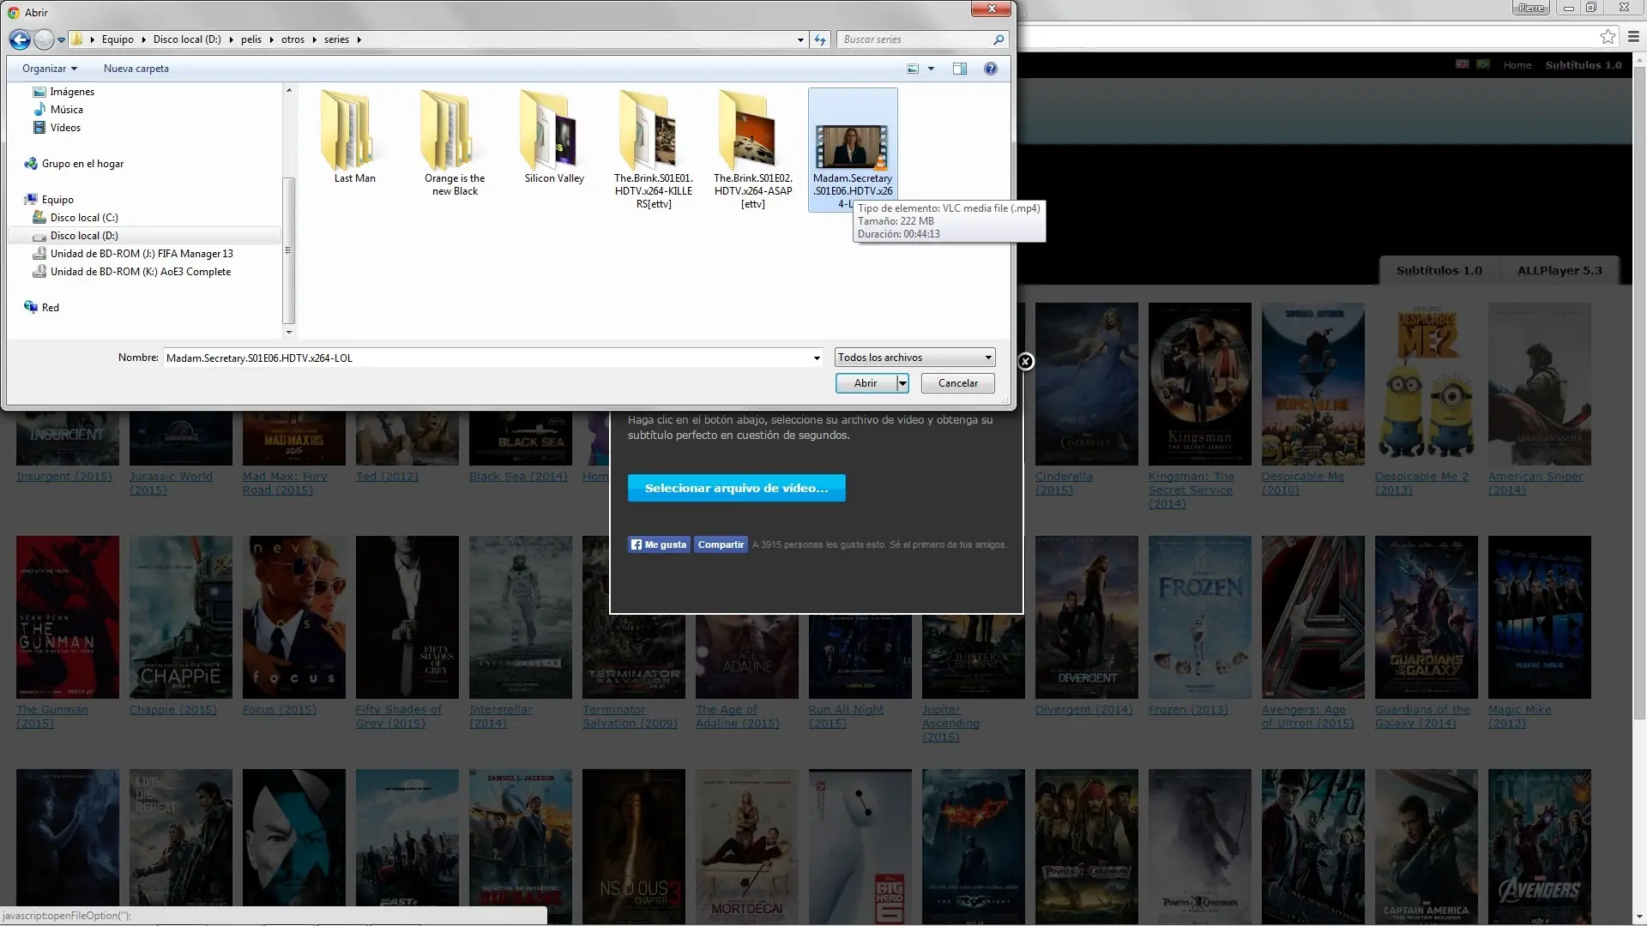Screen dimensions: 1647x926
Task: Click the Divergent movie poster thumbnail
Action: (1087, 617)
